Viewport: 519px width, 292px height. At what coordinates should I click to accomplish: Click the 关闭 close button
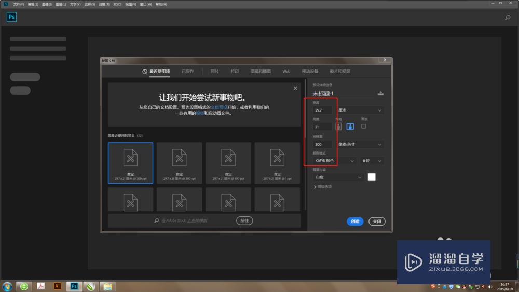point(377,221)
